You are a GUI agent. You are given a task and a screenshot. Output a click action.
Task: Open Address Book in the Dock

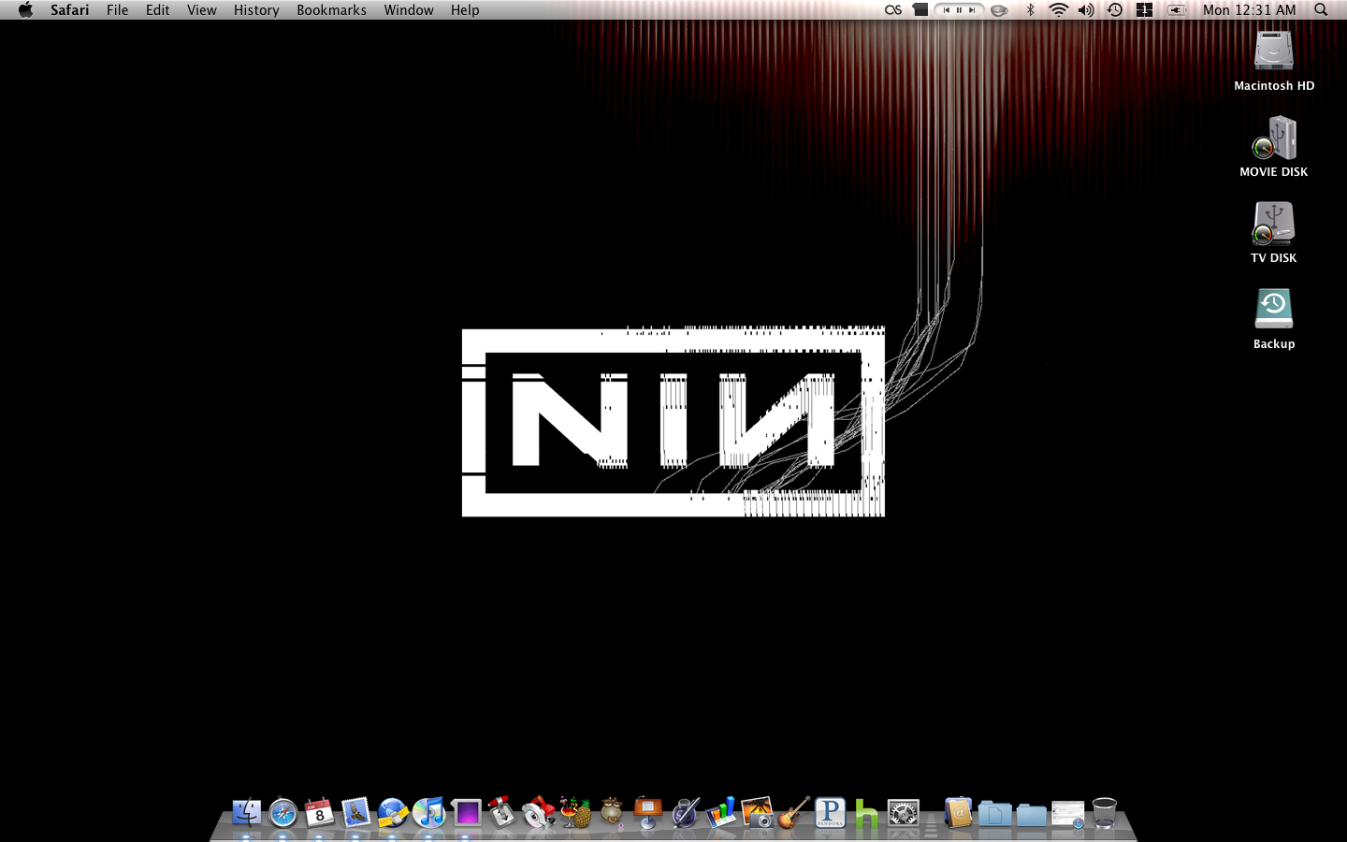(x=958, y=812)
